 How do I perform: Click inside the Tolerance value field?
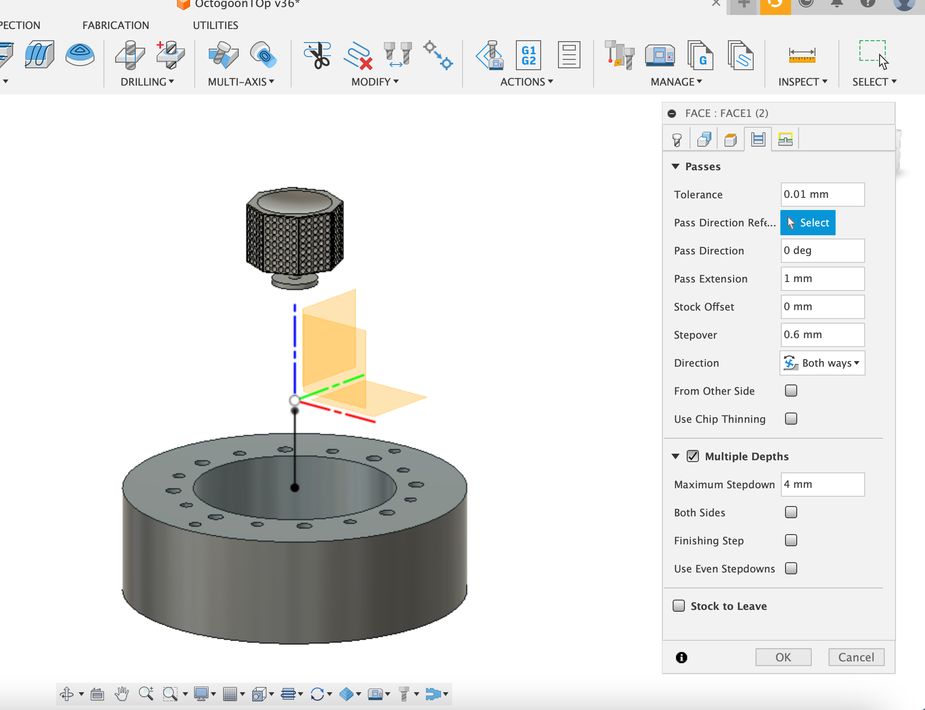click(x=822, y=194)
